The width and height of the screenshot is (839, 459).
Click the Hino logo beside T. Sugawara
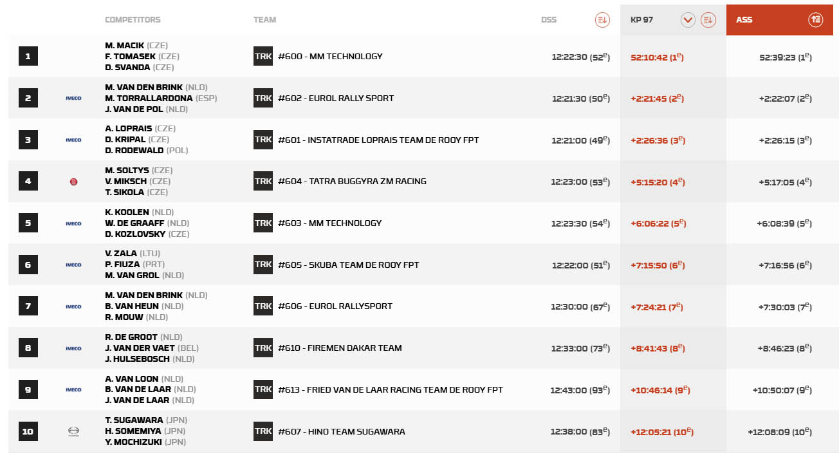(73, 431)
